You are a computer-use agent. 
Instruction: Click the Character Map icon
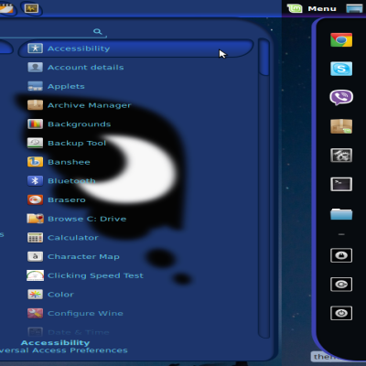[35, 256]
